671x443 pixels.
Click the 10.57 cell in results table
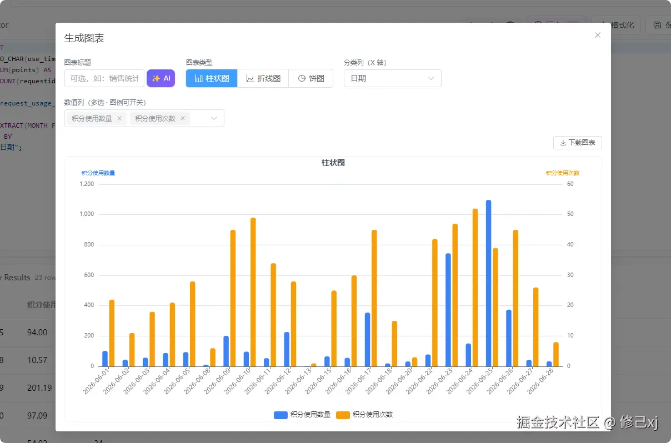(x=37, y=360)
